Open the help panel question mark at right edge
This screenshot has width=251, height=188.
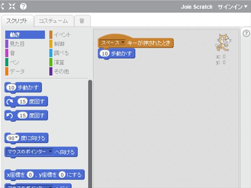pyautogui.click(x=246, y=34)
